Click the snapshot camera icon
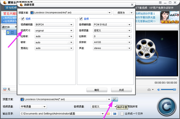 [x=149, y=90]
